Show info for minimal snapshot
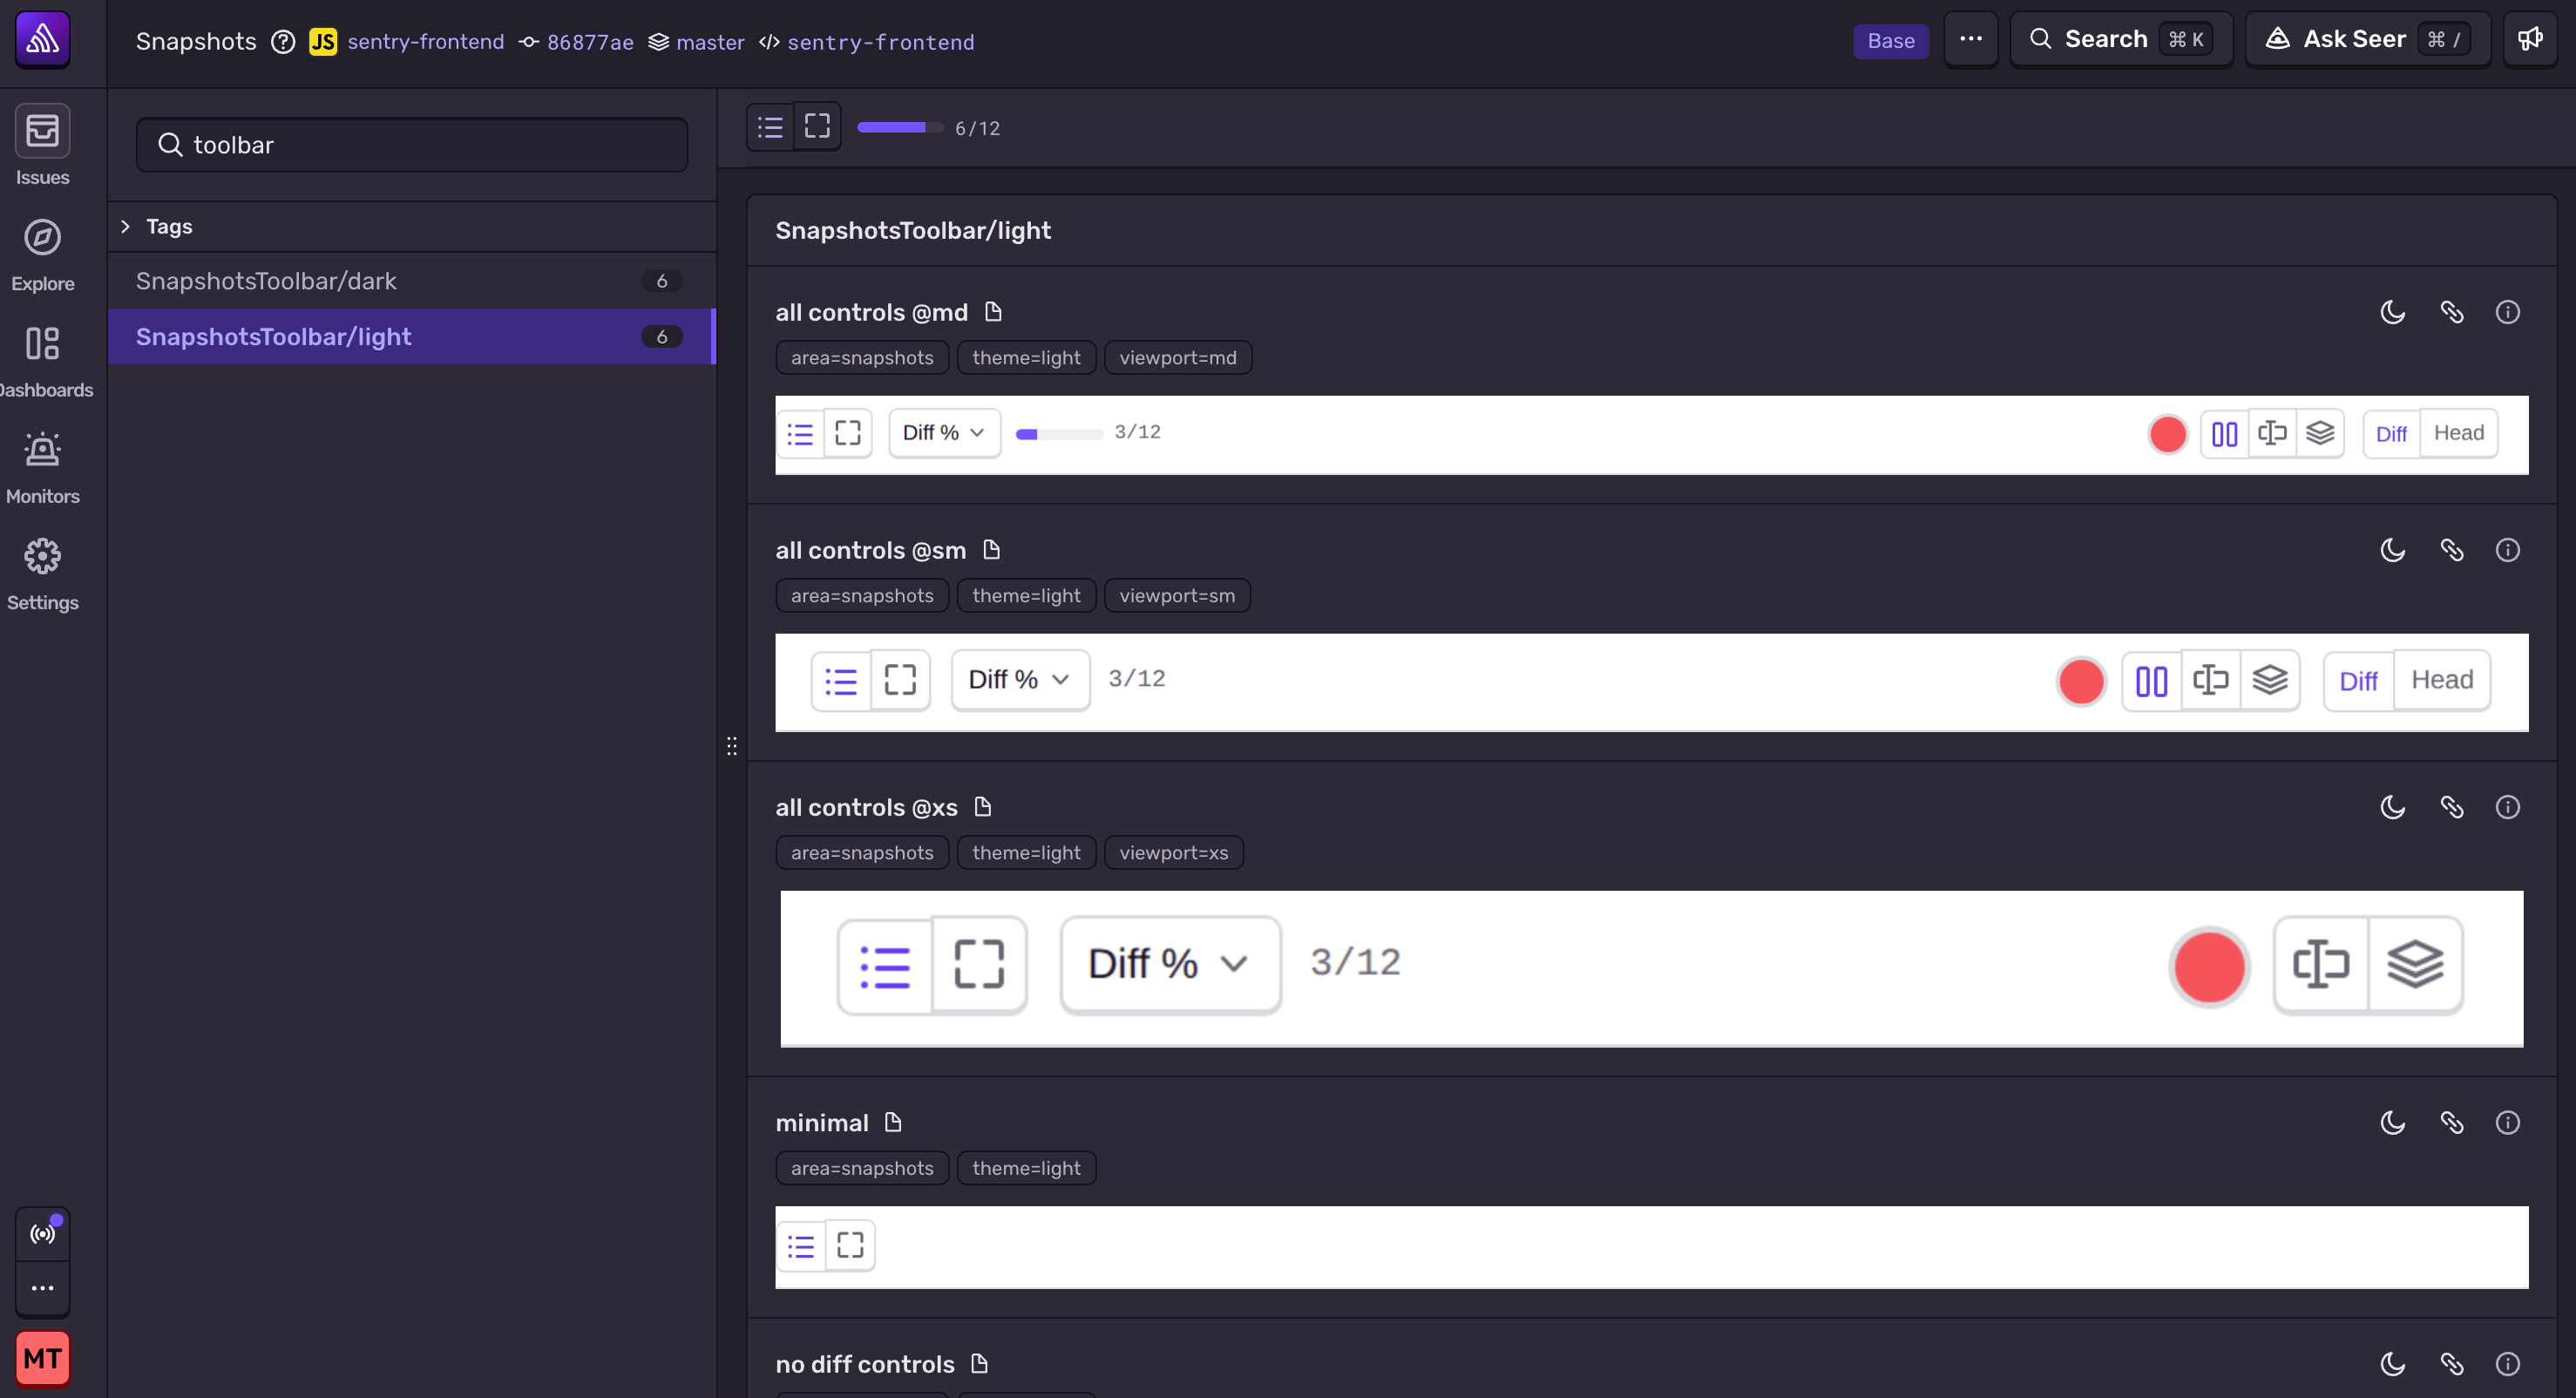Image resolution: width=2576 pixels, height=1398 pixels. (x=2508, y=1122)
